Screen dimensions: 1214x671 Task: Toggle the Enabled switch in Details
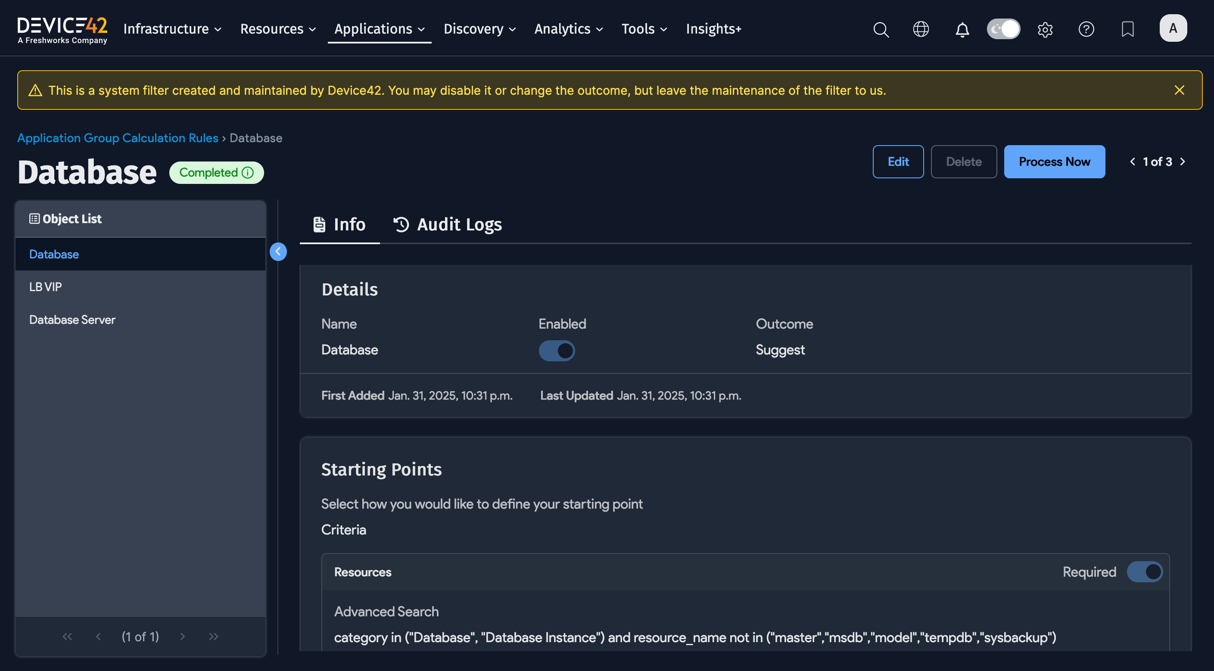point(557,351)
